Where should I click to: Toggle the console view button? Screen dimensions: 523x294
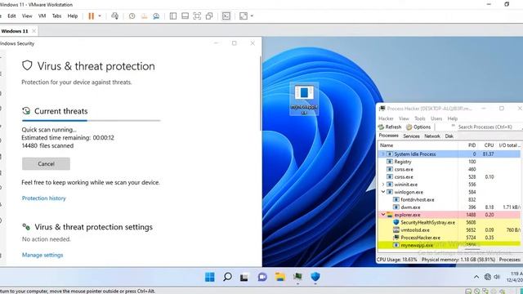coord(226,16)
